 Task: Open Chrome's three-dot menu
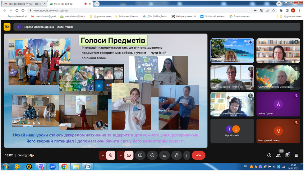pos(299,10)
